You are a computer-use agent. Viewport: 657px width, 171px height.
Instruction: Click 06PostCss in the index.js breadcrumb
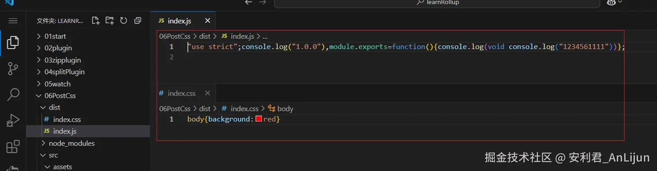point(175,36)
